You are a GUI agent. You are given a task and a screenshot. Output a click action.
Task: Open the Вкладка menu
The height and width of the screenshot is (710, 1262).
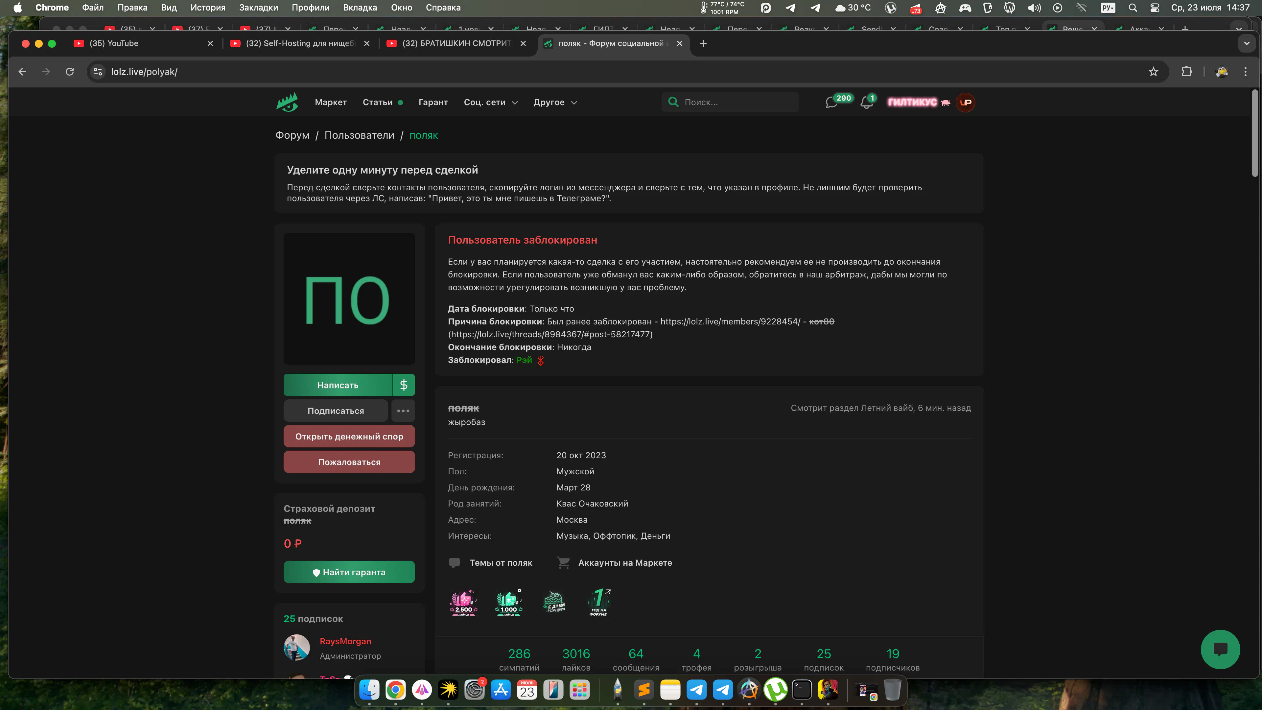pos(360,7)
